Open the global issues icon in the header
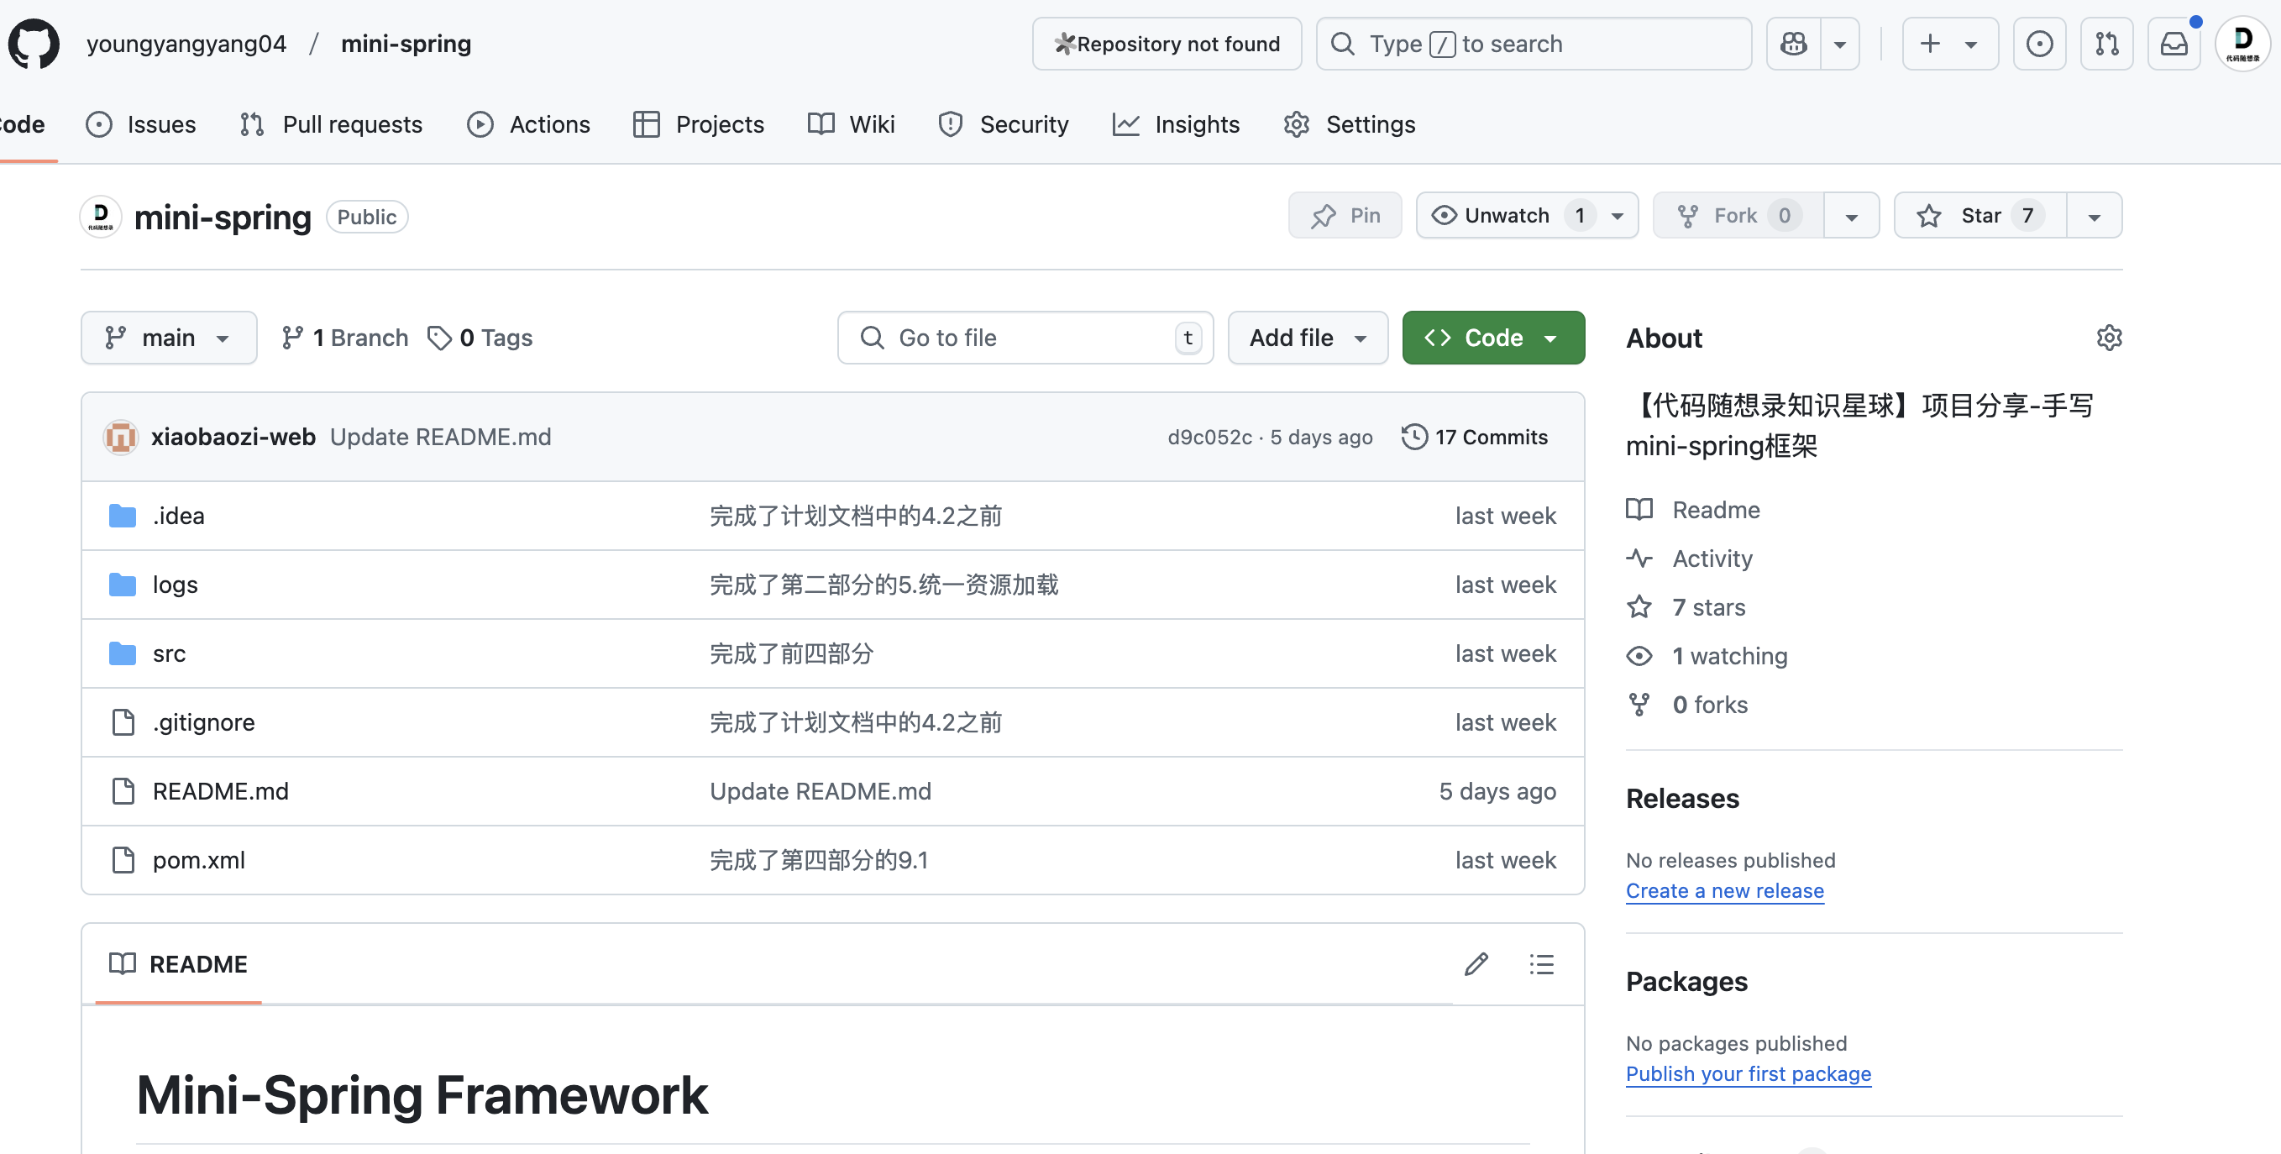2281x1154 pixels. tap(2039, 44)
